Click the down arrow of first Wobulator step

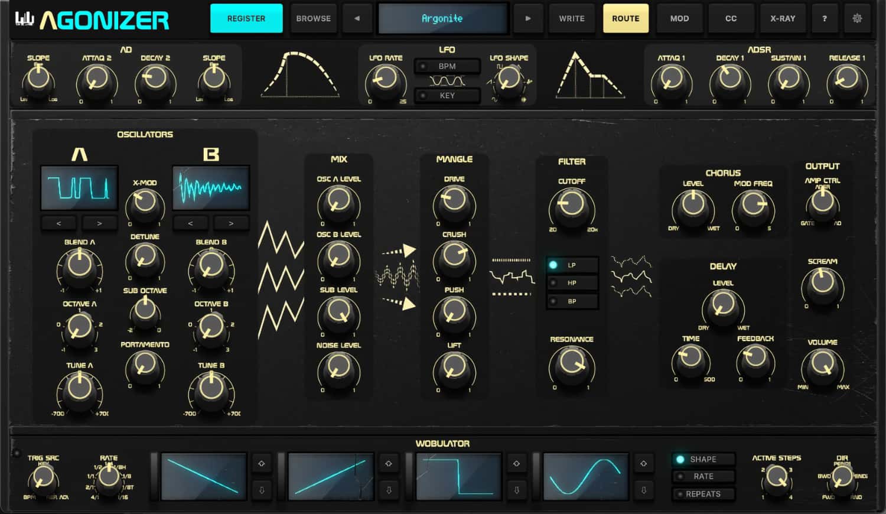pos(262,490)
